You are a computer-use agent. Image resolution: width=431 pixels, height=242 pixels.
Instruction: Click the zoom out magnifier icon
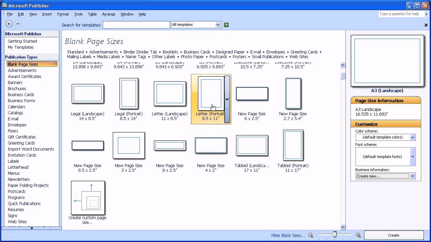coord(310,235)
